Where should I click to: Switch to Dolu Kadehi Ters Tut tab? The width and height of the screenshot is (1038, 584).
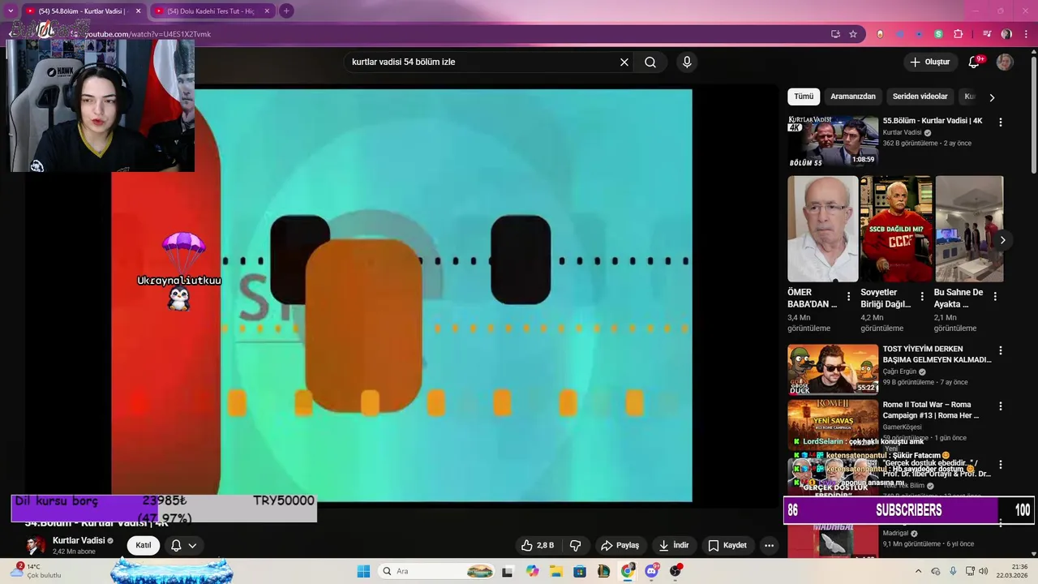[212, 11]
